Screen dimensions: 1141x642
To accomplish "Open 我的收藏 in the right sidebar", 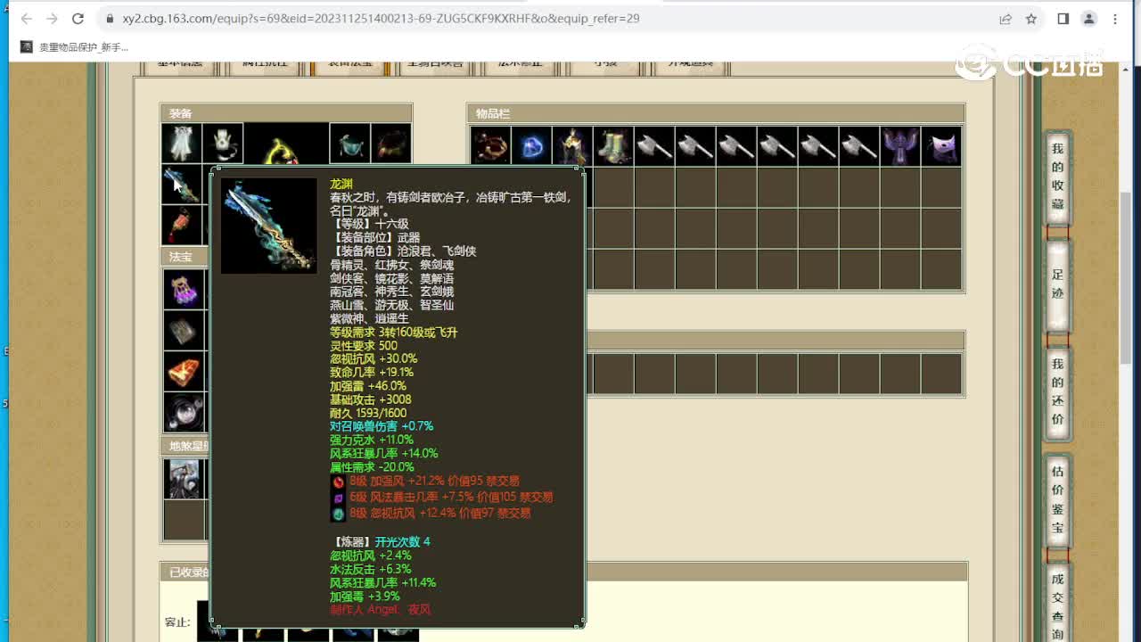I will [x=1057, y=177].
